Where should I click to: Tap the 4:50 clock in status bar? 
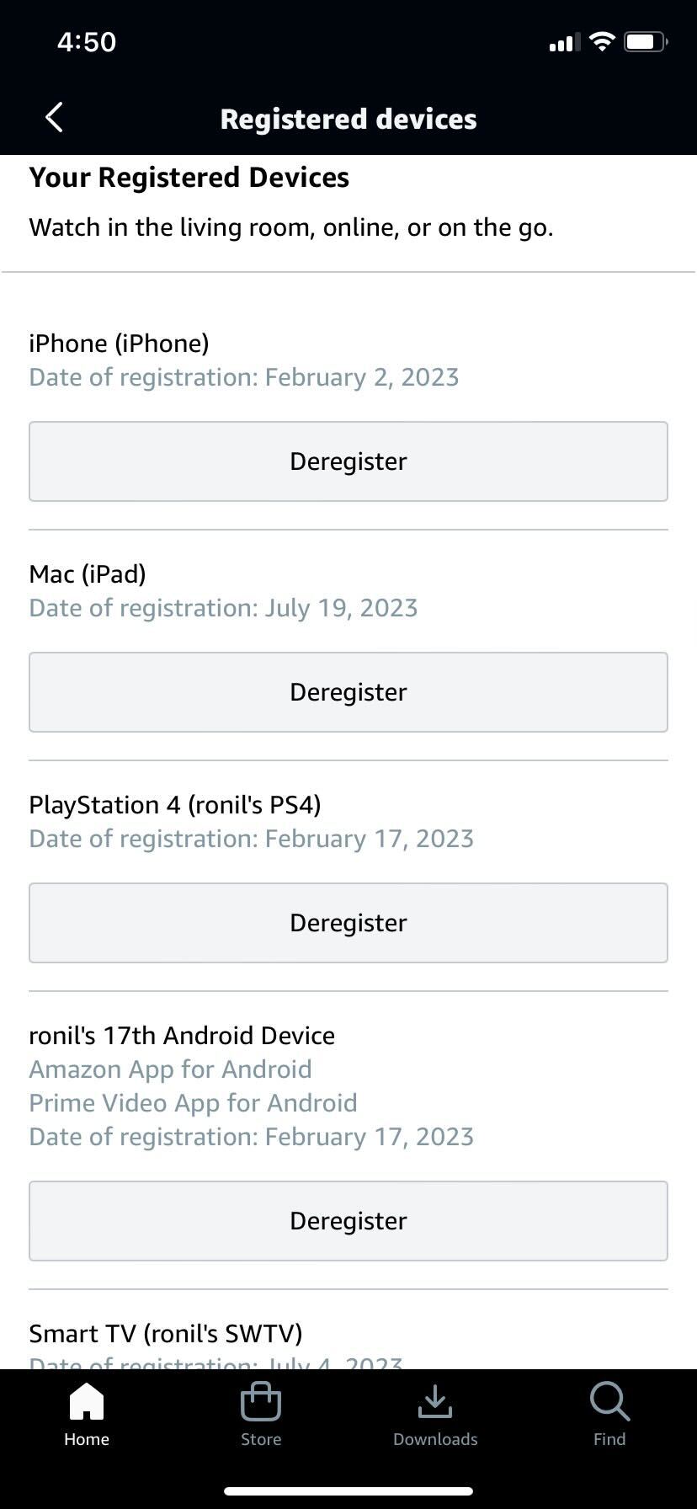87,41
